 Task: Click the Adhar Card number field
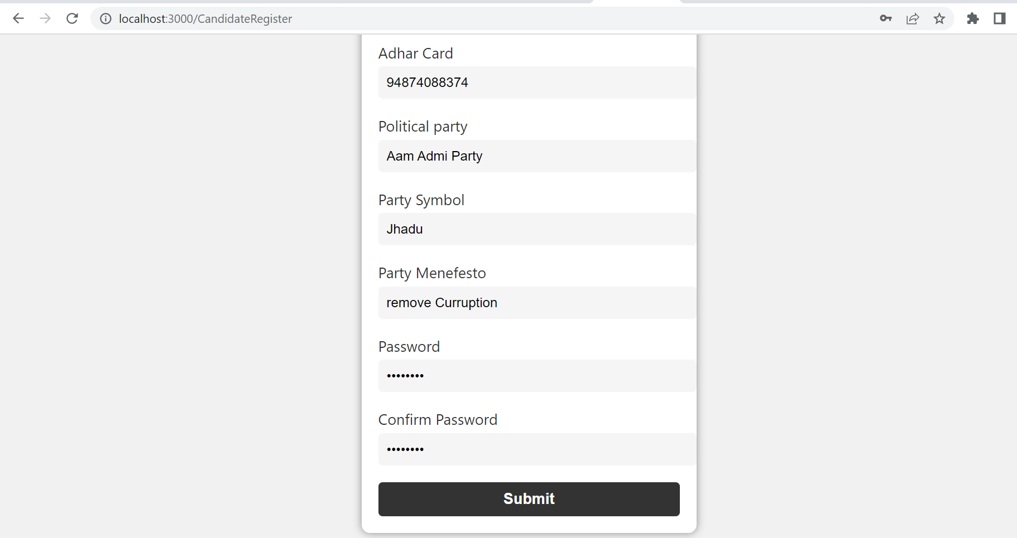pyautogui.click(x=536, y=83)
